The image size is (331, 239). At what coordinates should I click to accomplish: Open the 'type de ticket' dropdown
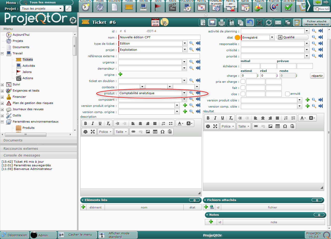(184, 43)
